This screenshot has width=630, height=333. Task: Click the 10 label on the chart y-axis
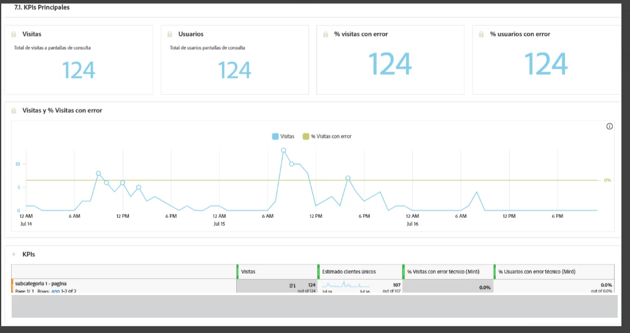(x=18, y=164)
